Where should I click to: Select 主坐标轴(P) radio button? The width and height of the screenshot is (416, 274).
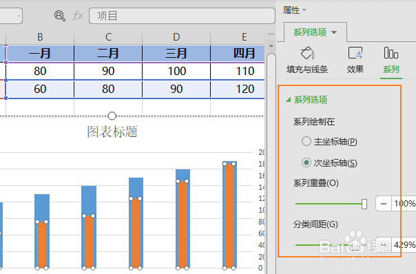tap(306, 141)
